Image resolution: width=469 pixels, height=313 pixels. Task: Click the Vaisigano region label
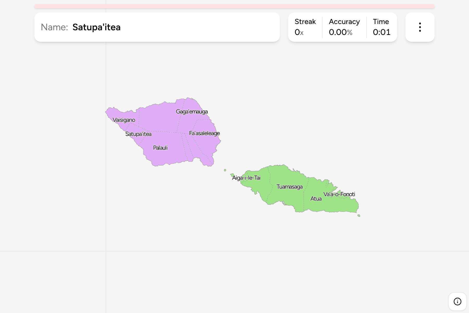(124, 120)
